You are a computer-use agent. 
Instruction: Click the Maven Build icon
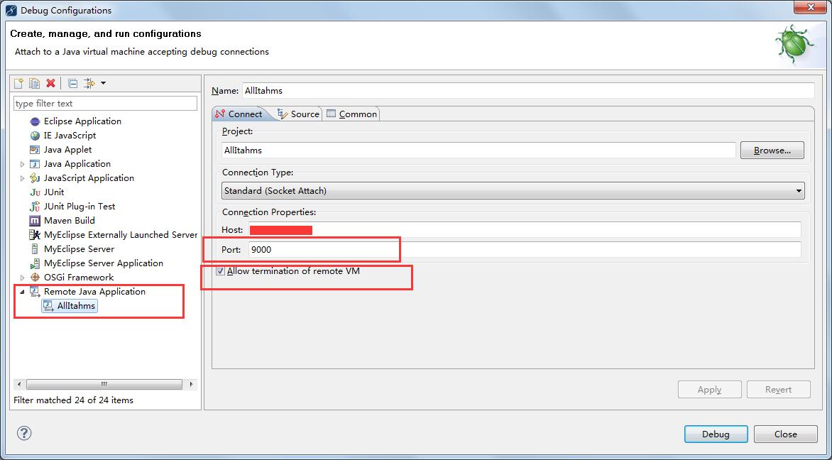[35, 221]
